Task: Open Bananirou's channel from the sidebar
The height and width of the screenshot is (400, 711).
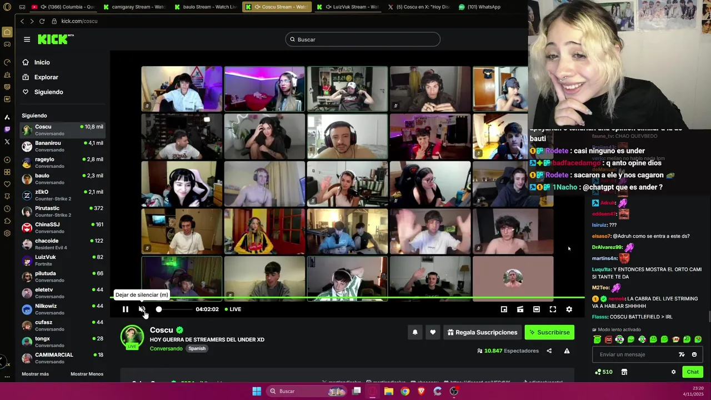Action: tap(62, 146)
